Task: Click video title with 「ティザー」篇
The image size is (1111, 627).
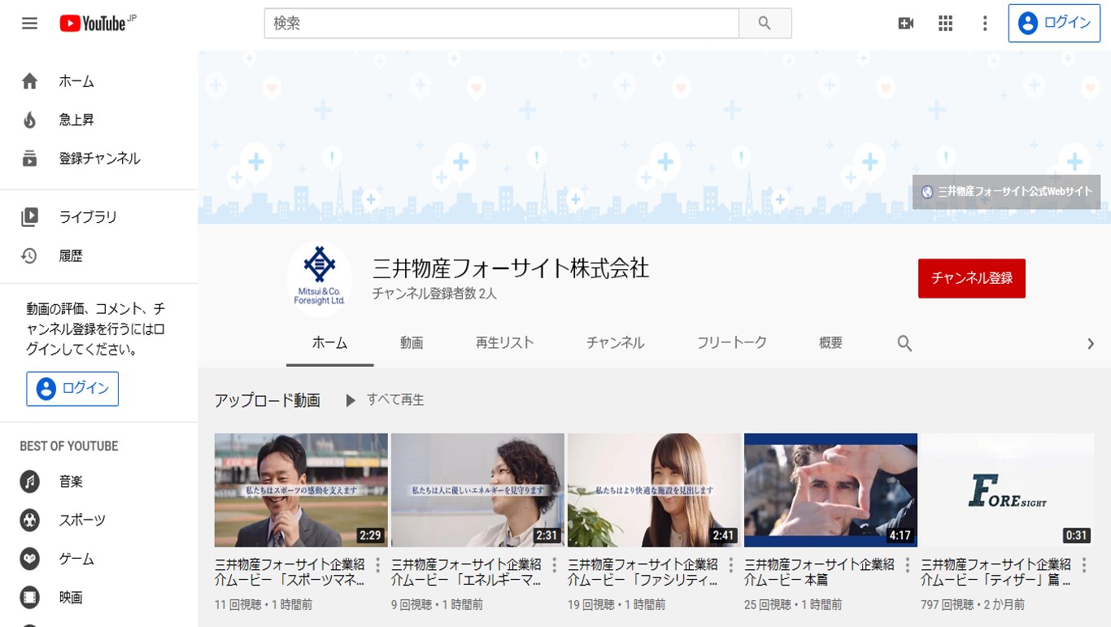Action: [996, 573]
